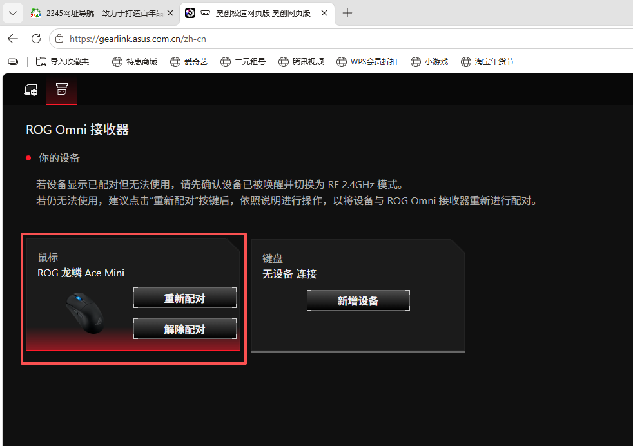Open the 淘宝年货节 bookmark
Viewport: 633px width, 446px height.
(x=487, y=62)
